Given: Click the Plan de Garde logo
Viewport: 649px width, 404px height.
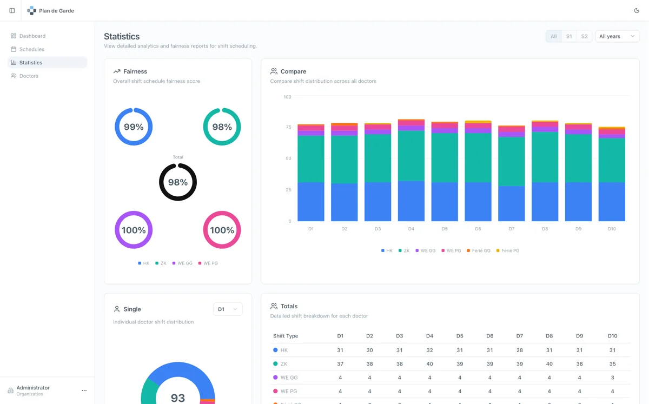Looking at the screenshot, I should click(x=31, y=10).
